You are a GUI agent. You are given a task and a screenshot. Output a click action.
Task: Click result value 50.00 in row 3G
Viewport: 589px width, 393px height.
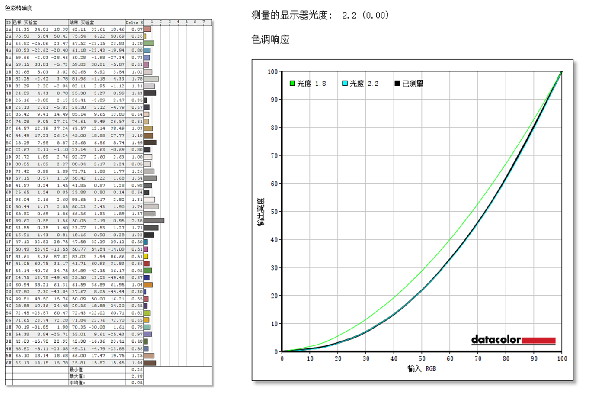(x=98, y=299)
